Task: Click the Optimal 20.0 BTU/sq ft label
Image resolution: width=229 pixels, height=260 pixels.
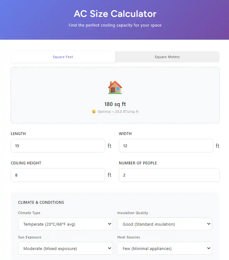Action: click(118, 112)
